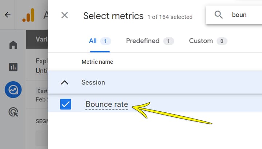262x149 pixels.
Task: Select the Explore sidebar icon
Action: [13, 90]
